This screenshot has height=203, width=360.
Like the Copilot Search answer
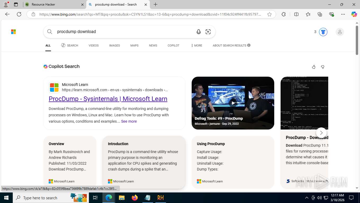[x=314, y=67]
